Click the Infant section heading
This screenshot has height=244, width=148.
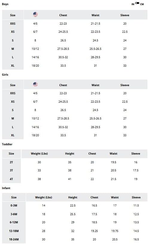[6, 188]
